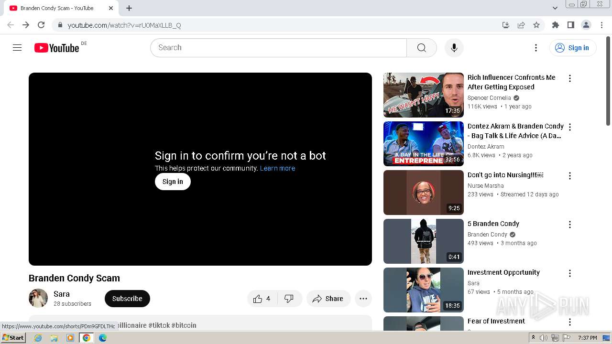Reload the page in Chrome
612x344 pixels.
(41, 25)
